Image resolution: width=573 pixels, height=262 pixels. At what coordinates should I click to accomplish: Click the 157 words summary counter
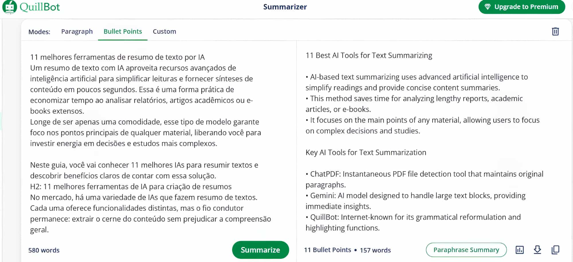pyautogui.click(x=375, y=250)
